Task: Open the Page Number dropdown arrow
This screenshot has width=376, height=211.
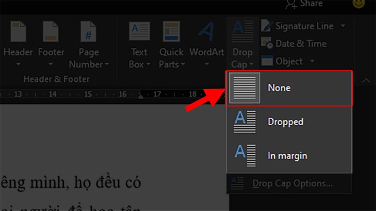Action: pyautogui.click(x=107, y=64)
